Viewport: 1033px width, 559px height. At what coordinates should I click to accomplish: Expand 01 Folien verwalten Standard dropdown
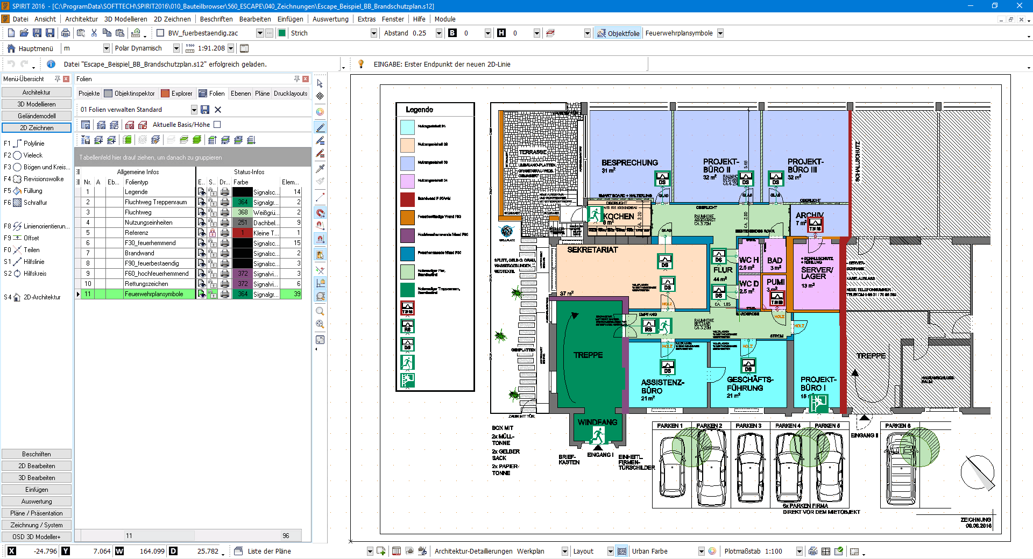coord(194,110)
